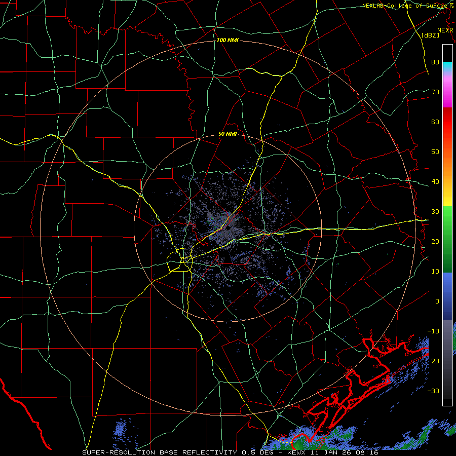
Task: Click the 10 value on dBZ scale
Action: click(435, 272)
